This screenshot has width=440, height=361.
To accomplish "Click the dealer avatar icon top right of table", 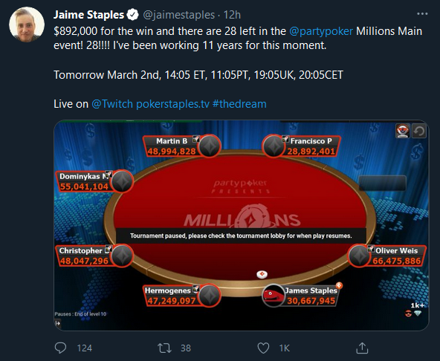I will 403,131.
